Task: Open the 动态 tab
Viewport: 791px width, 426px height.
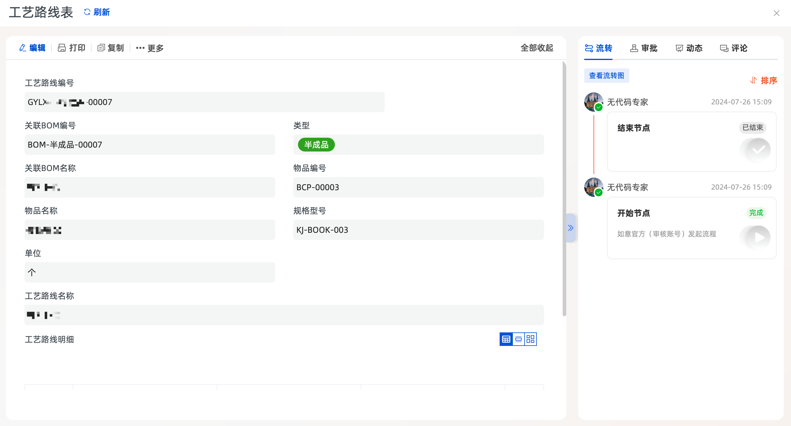Action: (x=689, y=48)
